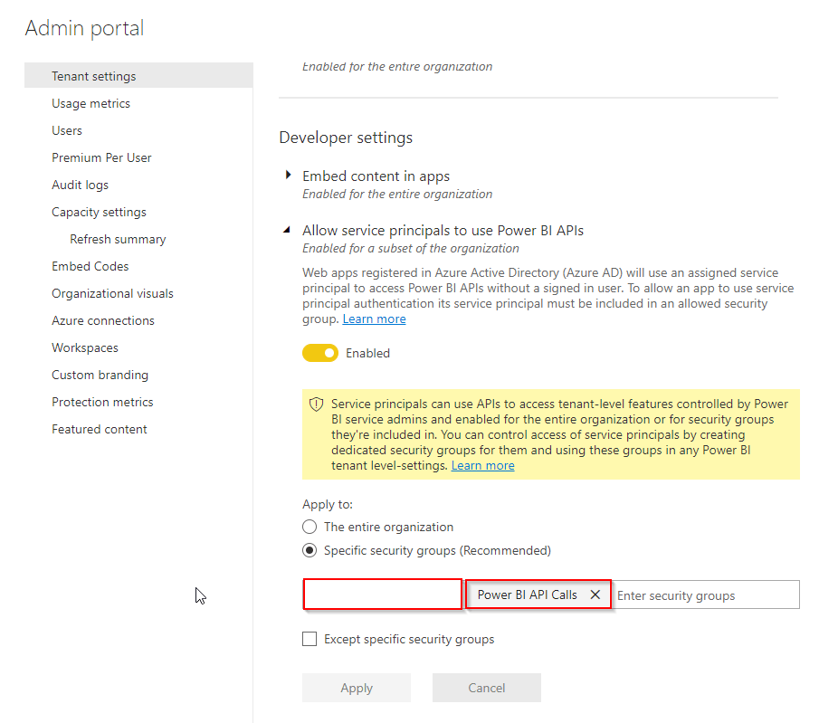Choose Specific security groups radio option
Viewport: 838px width, 723px height.
coord(309,550)
